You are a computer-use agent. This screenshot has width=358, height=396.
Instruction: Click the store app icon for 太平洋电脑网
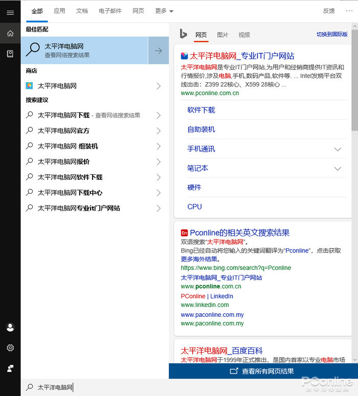coord(29,86)
